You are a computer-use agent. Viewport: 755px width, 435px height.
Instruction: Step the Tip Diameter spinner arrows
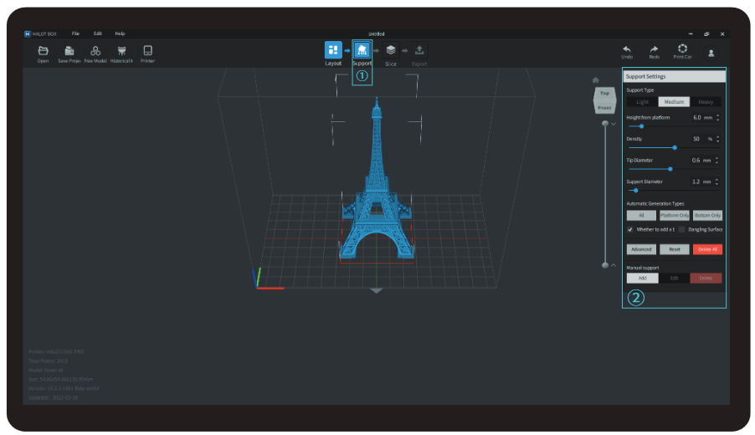pyautogui.click(x=717, y=161)
